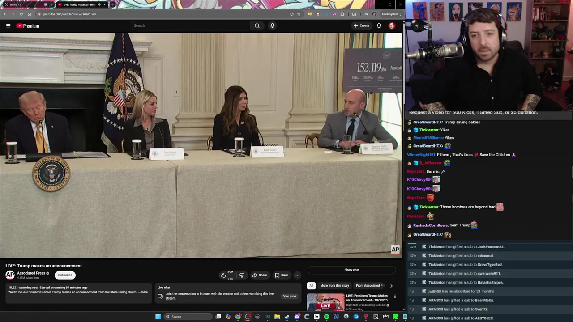This screenshot has height=322, width=573.
Task: Open more actions ellipsis beside Save
Action: coord(297,275)
